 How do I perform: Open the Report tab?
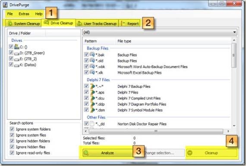129,24
